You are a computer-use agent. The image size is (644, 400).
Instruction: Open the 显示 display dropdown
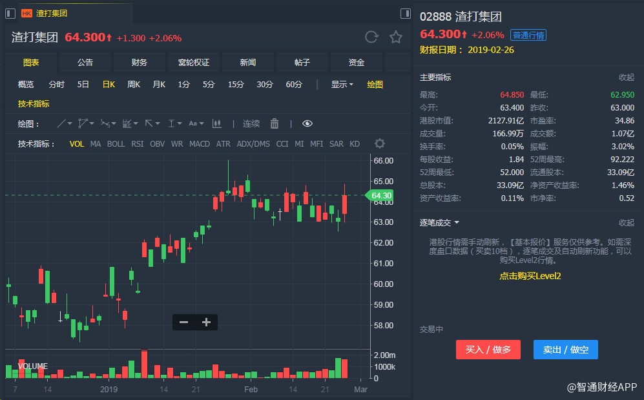coord(342,84)
